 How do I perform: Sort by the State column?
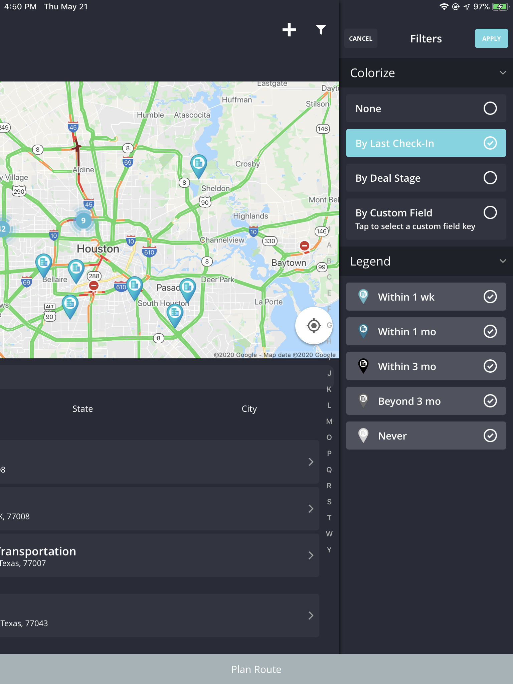coord(82,409)
